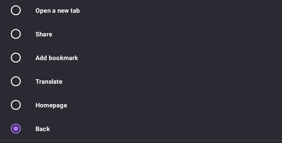Image resolution: width=282 pixels, height=143 pixels.
Task: Choose the Share radio button
Action: click(16, 34)
